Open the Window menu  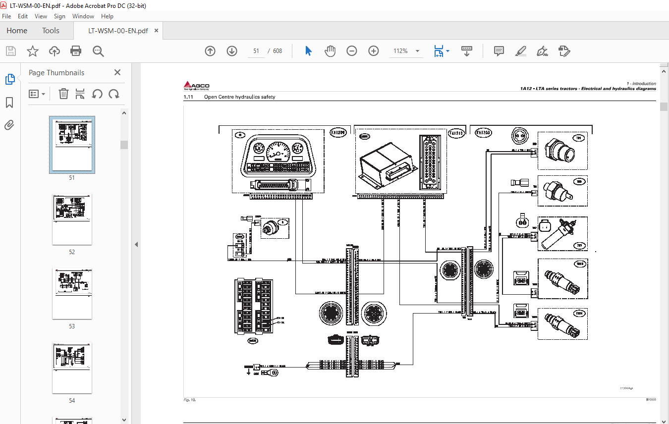[83, 16]
